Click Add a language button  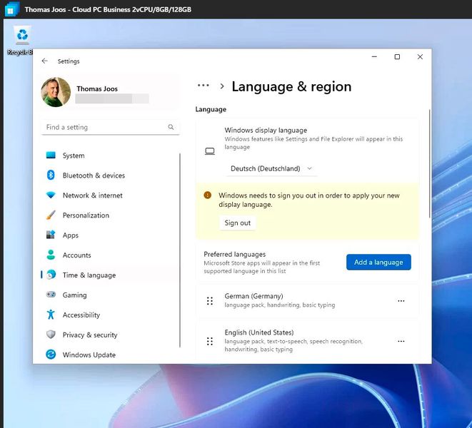[378, 262]
